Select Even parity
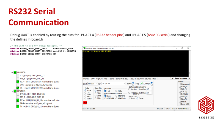Image resolution: width=220 pixels, height=124 pixels. 85,95
